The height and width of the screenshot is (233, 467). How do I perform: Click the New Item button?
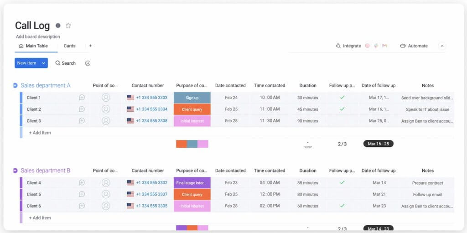pos(27,63)
